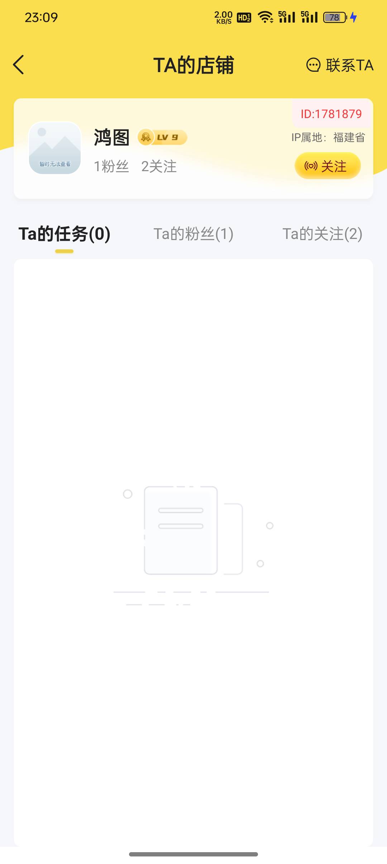View the 鸿图 profile avatar image
Screen dimensions: 387x864
(x=55, y=148)
